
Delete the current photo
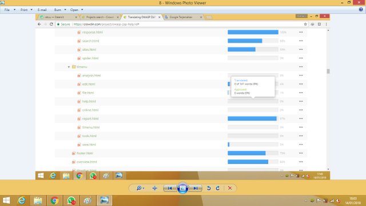(230, 188)
